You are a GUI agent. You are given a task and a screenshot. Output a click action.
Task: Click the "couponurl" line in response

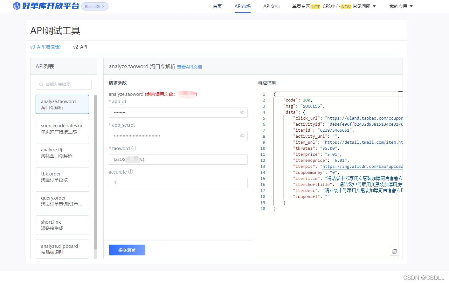click(311, 197)
